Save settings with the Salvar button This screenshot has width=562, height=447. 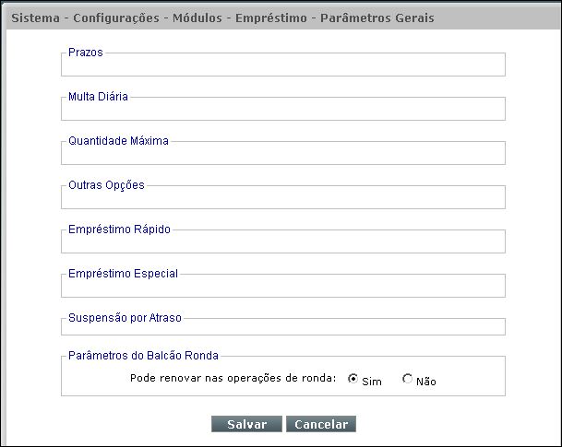(x=247, y=424)
